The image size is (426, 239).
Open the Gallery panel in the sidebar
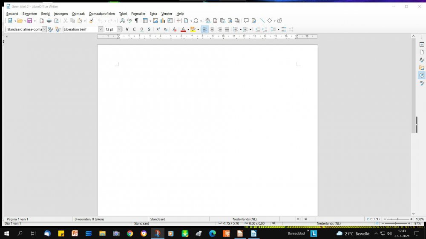click(422, 67)
